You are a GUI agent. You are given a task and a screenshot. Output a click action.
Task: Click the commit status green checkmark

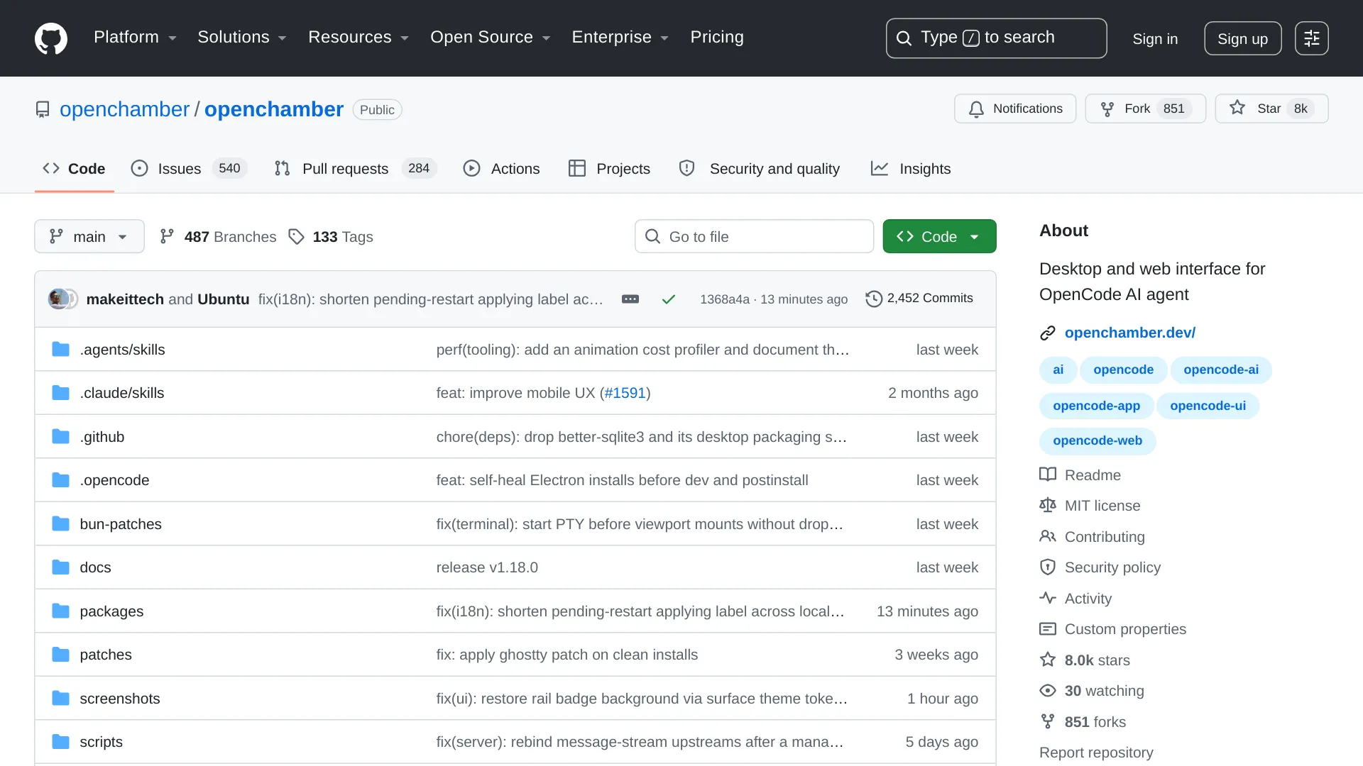pyautogui.click(x=668, y=299)
